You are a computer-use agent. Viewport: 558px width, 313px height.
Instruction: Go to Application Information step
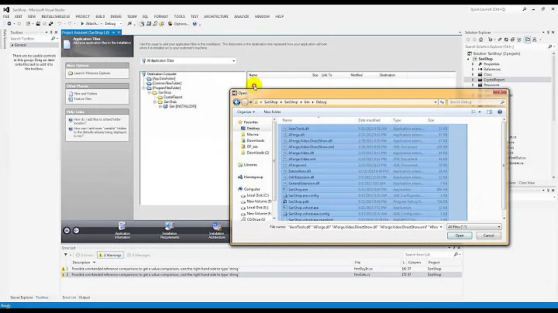tap(122, 230)
